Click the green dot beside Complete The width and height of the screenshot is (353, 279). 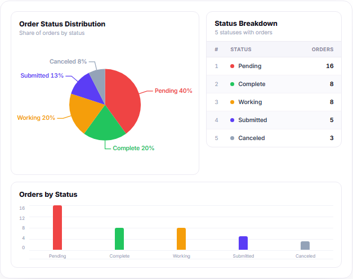(232, 84)
